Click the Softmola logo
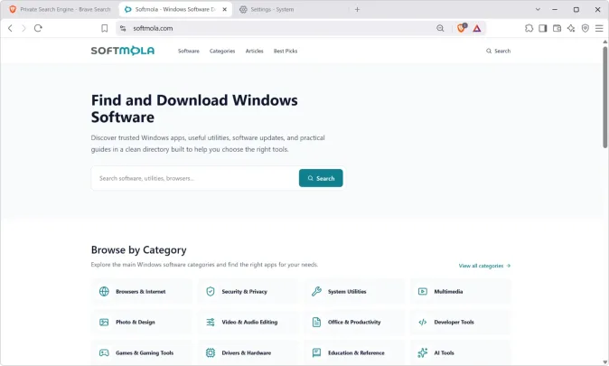This screenshot has width=609, height=366. 123,51
